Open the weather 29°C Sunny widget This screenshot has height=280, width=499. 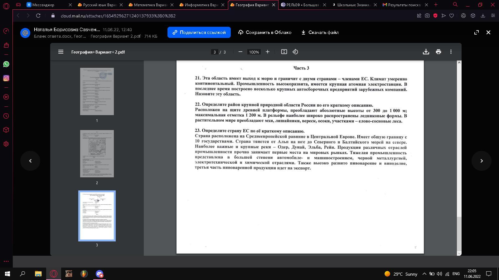click(x=401, y=274)
